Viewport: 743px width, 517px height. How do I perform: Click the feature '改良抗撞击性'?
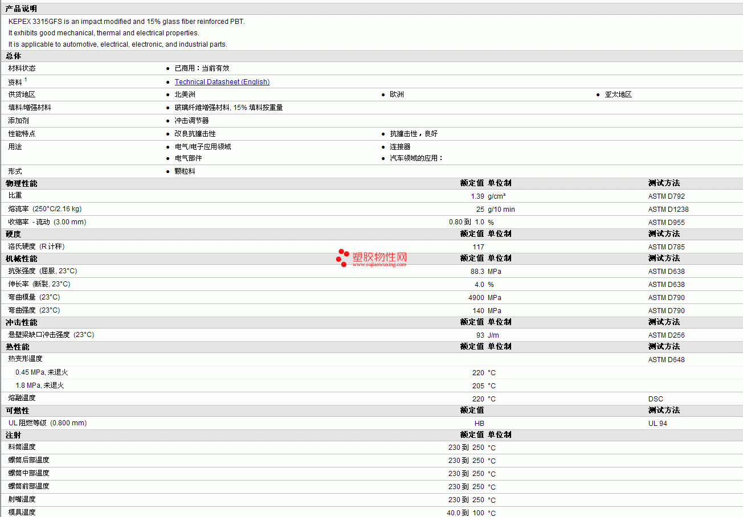pos(195,134)
